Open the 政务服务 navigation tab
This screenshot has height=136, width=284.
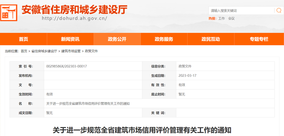[x=164, y=39]
